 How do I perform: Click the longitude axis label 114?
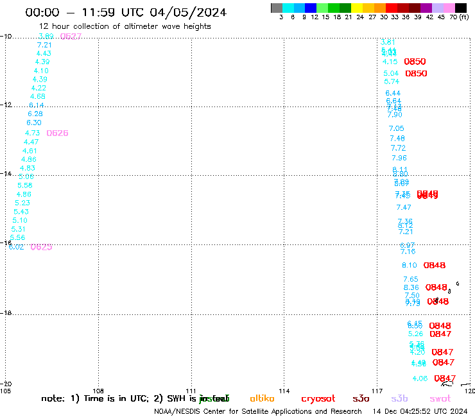(x=284, y=391)
